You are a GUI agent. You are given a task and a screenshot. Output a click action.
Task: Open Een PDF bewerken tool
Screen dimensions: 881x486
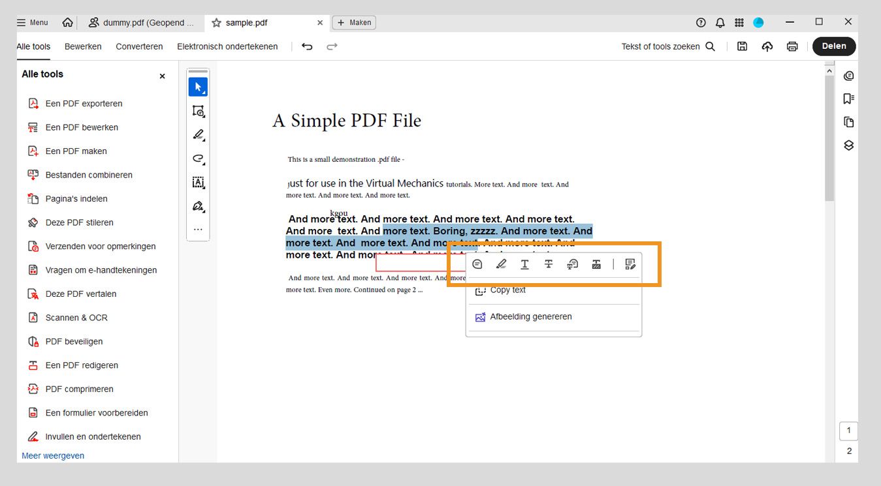point(81,127)
